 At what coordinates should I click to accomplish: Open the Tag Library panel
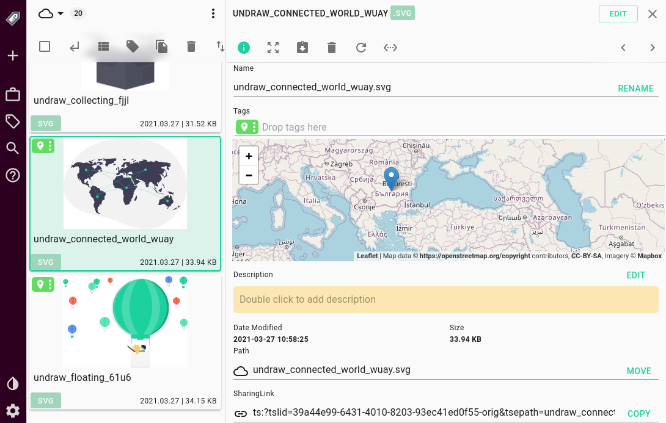pos(13,121)
